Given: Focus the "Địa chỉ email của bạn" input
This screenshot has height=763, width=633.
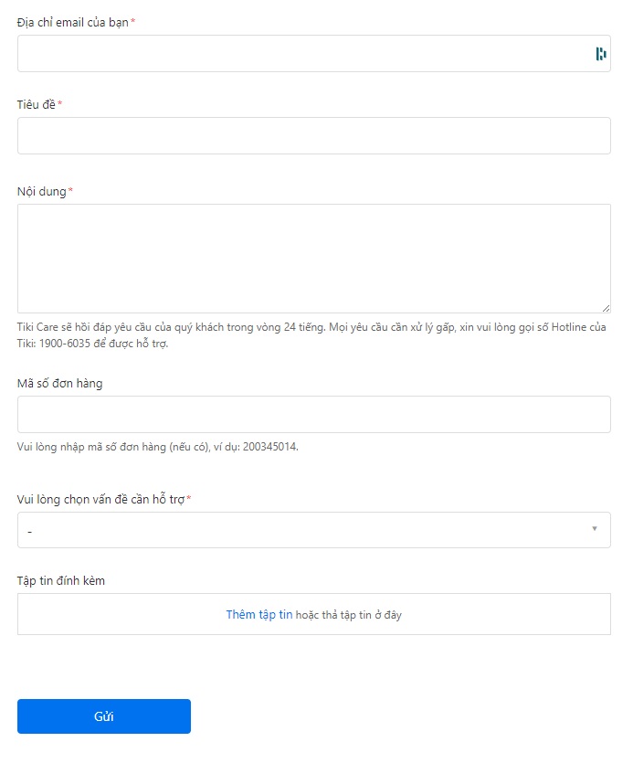Looking at the screenshot, I should (x=301, y=54).
